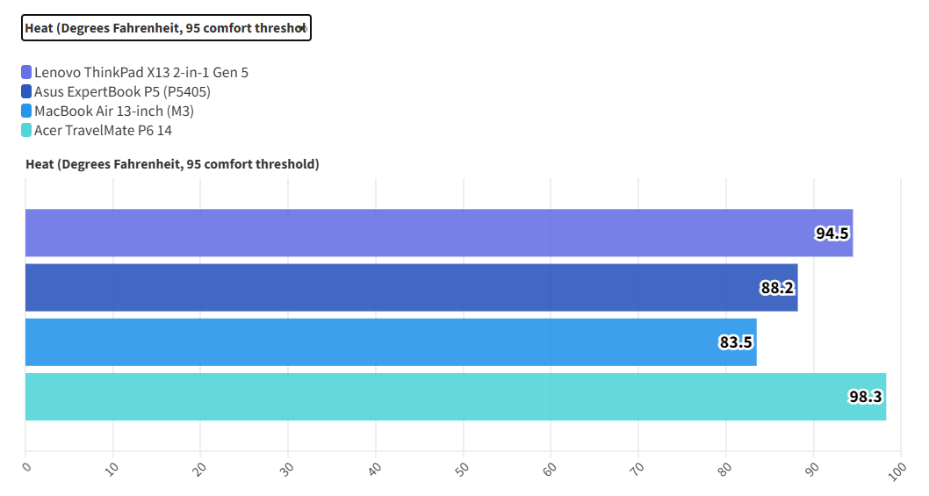Click the MacBook Air 13-inch legend color swatch
Screen dimensions: 929x496
pos(26,111)
